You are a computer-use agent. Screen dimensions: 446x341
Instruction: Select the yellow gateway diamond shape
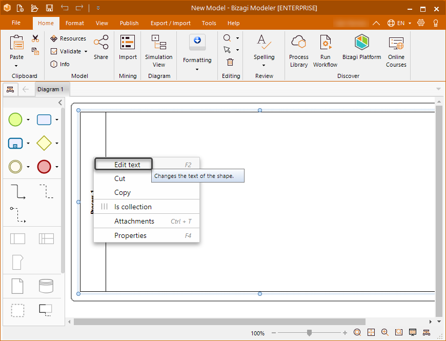(44, 143)
